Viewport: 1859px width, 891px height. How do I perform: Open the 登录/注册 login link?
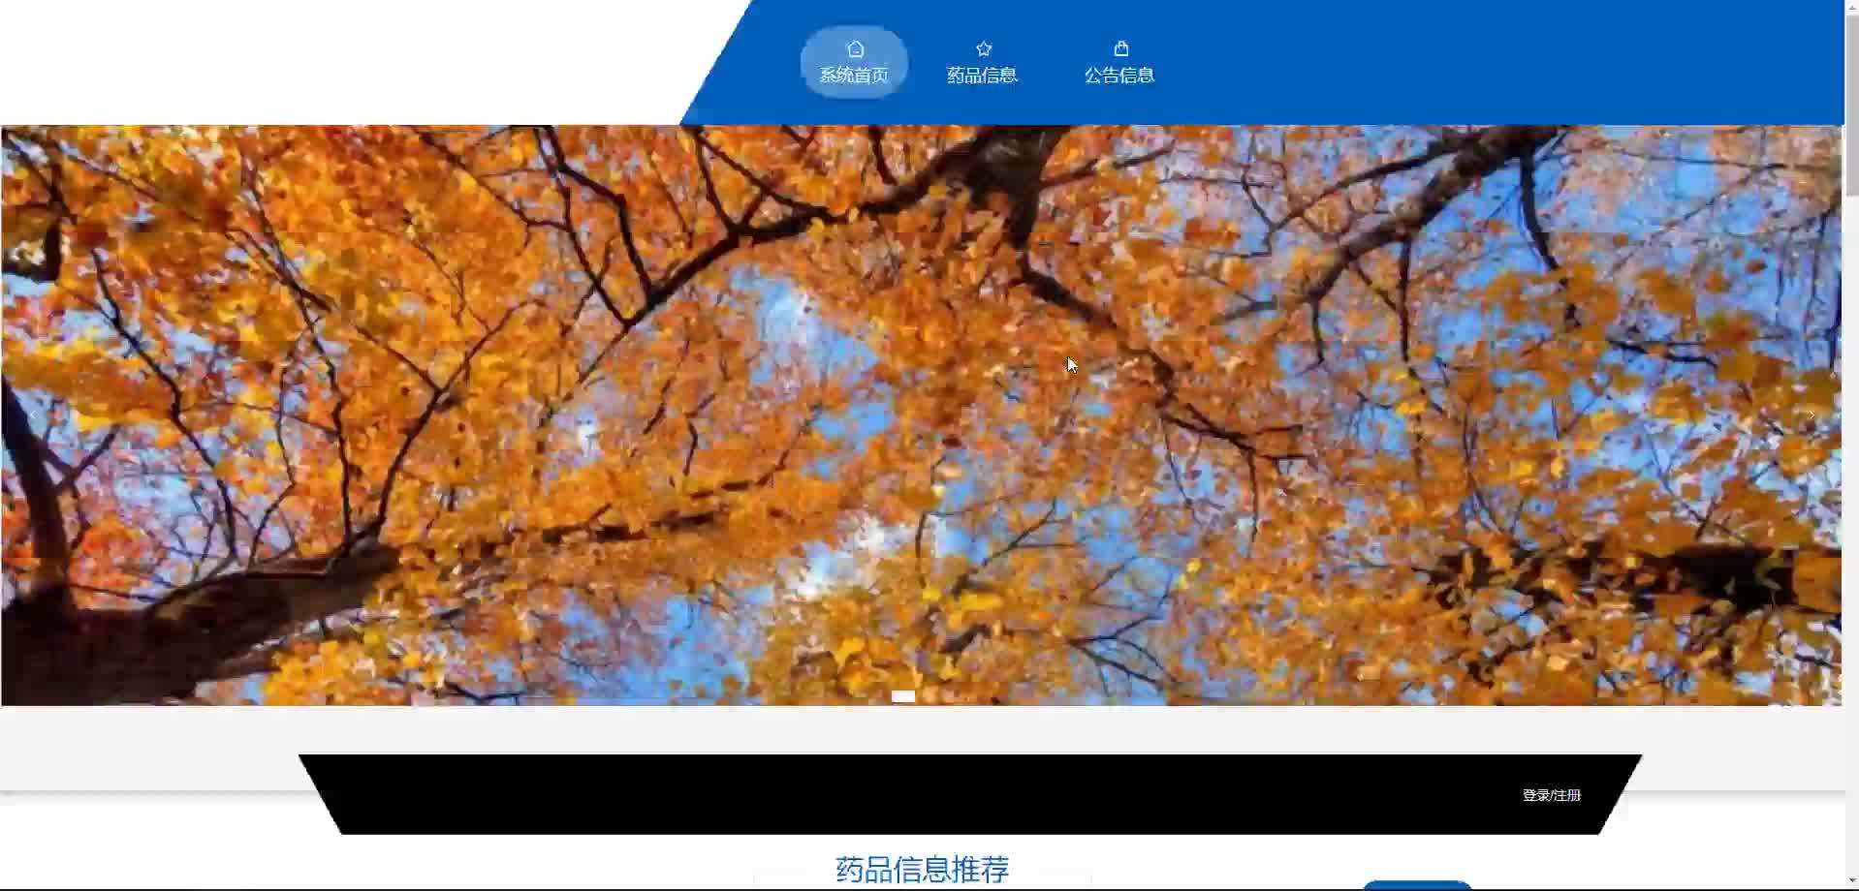point(1552,795)
